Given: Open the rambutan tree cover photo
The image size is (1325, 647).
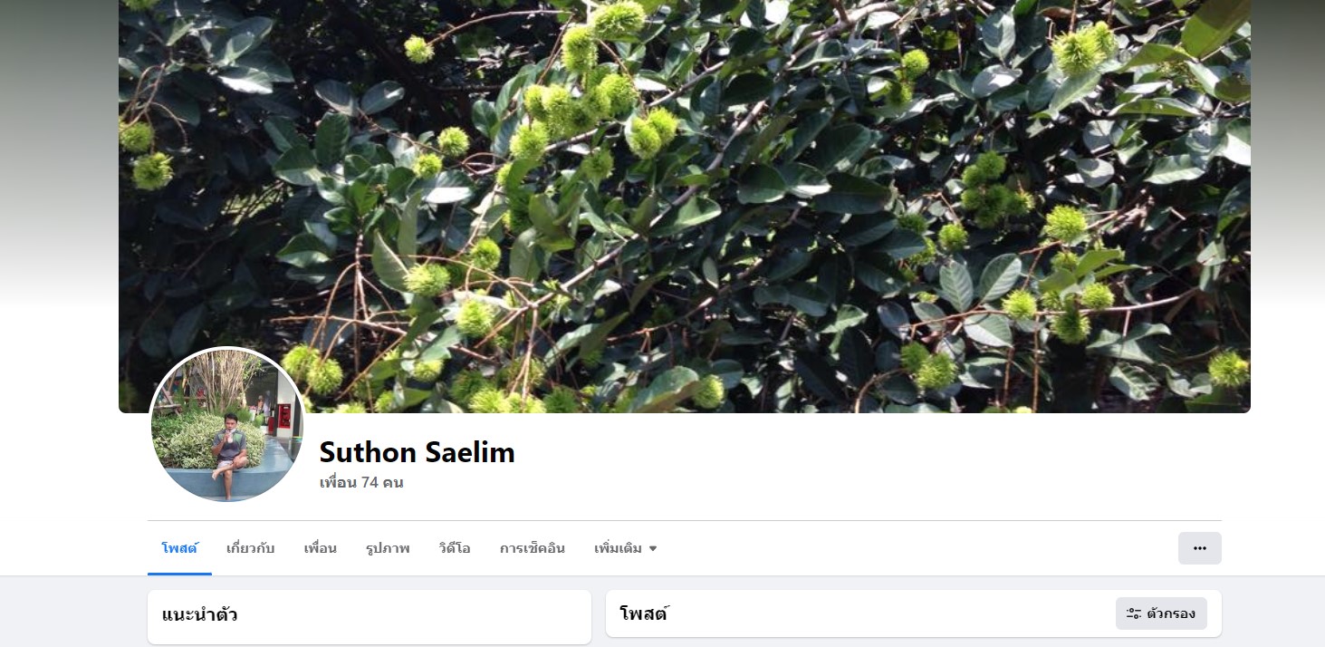Looking at the screenshot, I should pyautogui.click(x=685, y=207).
